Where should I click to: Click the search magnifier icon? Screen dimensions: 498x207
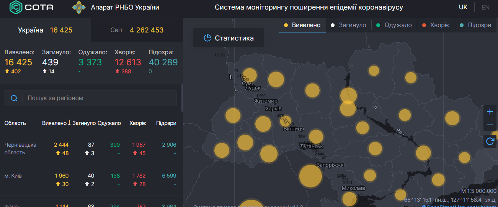click(x=14, y=98)
